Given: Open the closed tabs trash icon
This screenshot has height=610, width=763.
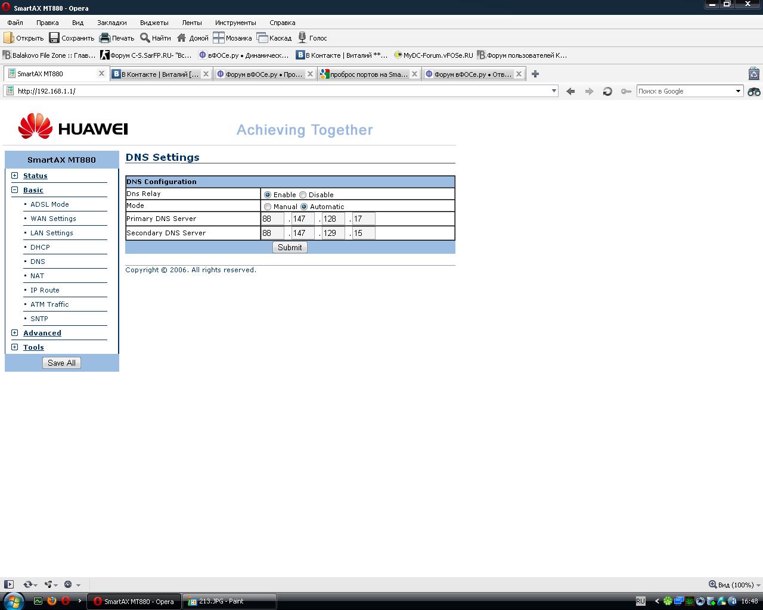Looking at the screenshot, I should (x=754, y=74).
